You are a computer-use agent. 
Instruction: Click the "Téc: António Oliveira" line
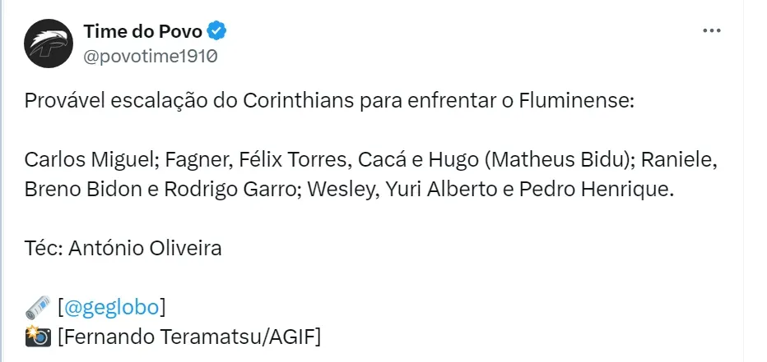click(123, 247)
